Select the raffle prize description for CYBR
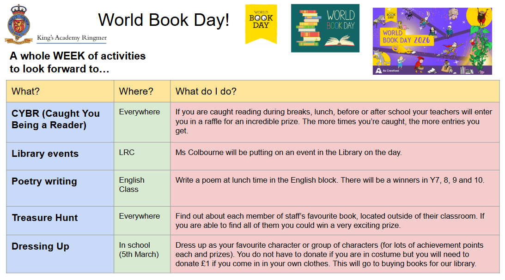Image resolution: width=505 pixels, height=280 pixels. (x=334, y=121)
